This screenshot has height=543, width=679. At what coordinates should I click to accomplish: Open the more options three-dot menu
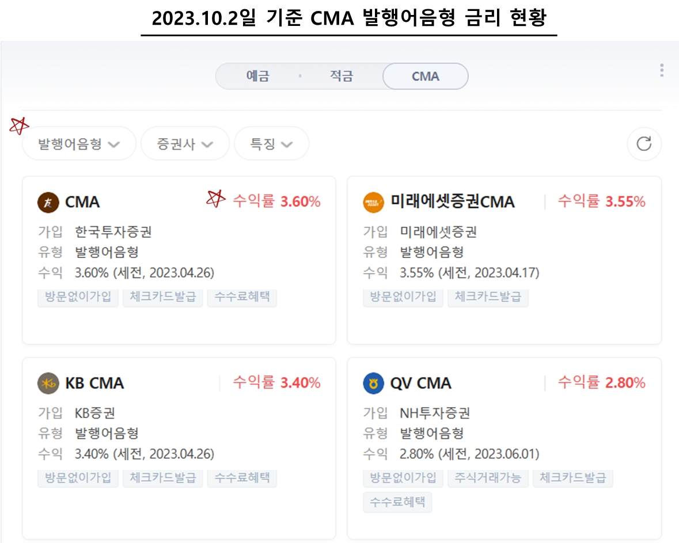(x=661, y=70)
